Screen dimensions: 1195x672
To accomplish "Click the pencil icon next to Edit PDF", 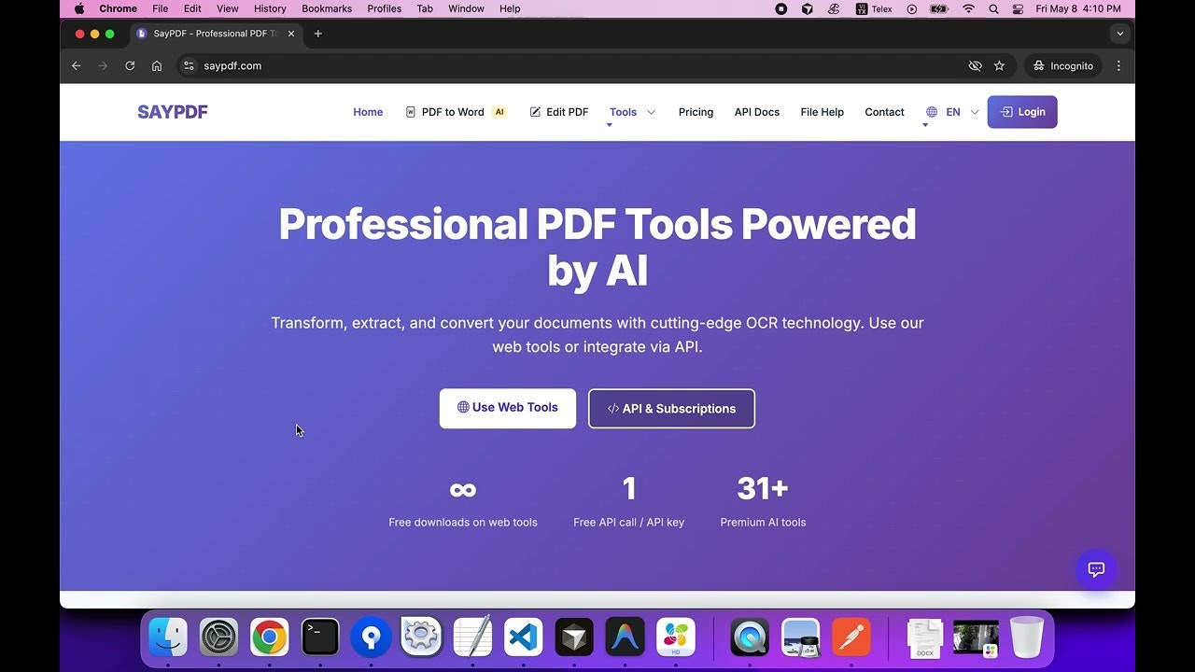I will tap(535, 112).
